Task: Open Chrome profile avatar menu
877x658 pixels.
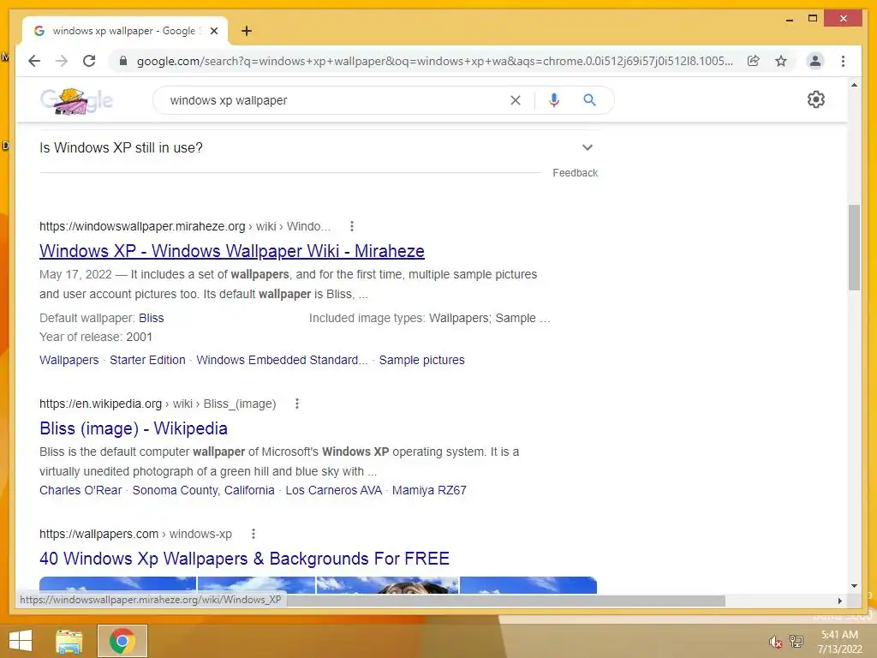Action: pyautogui.click(x=815, y=61)
